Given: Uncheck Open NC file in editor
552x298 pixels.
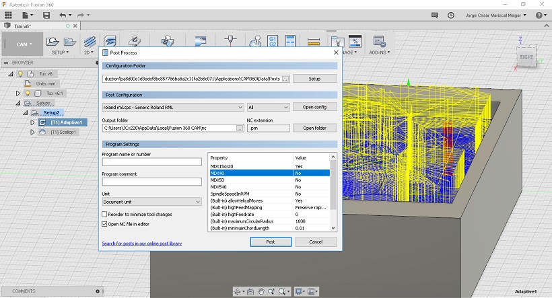Looking at the screenshot, I should click(x=104, y=224).
